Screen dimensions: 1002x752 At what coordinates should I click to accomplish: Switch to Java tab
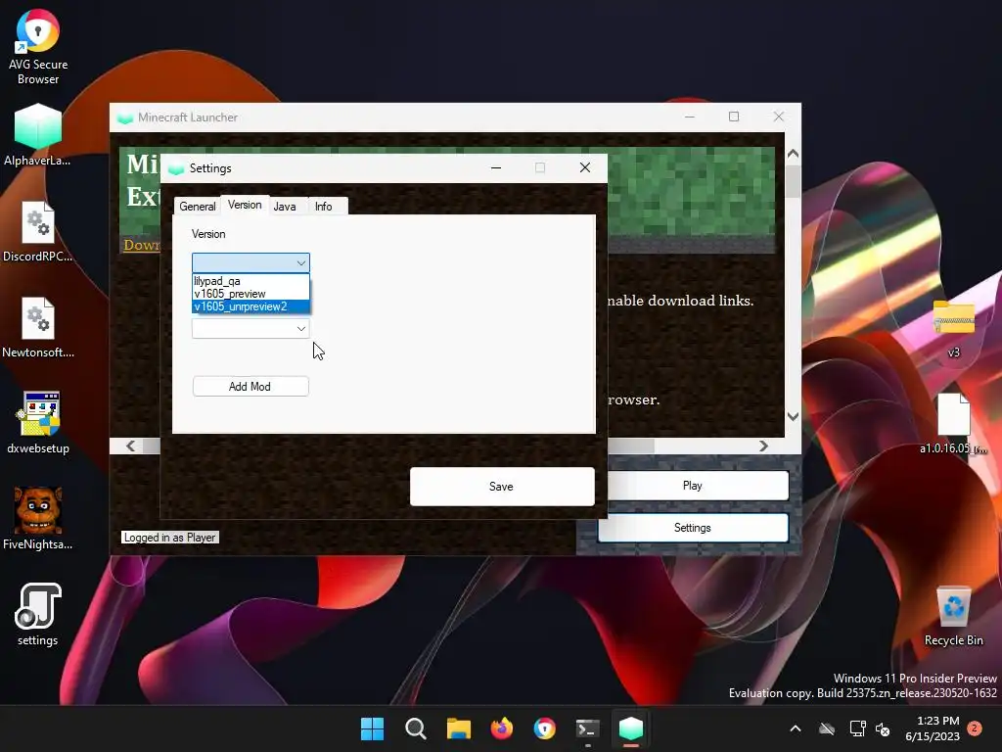coord(285,207)
